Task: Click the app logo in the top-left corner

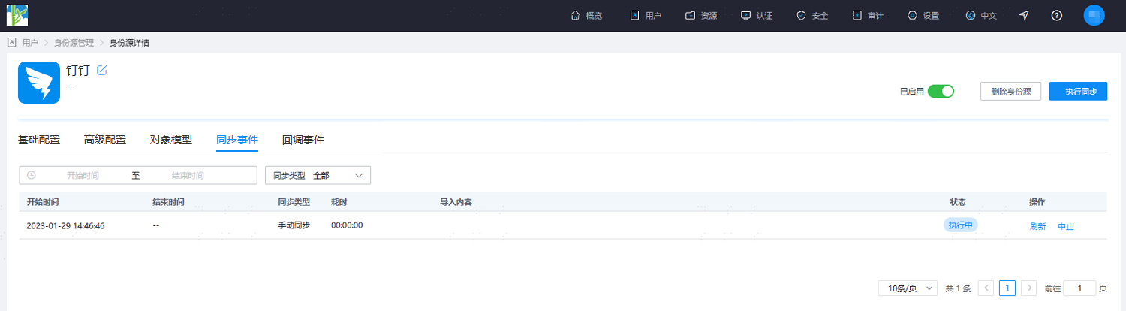Action: pos(17,15)
